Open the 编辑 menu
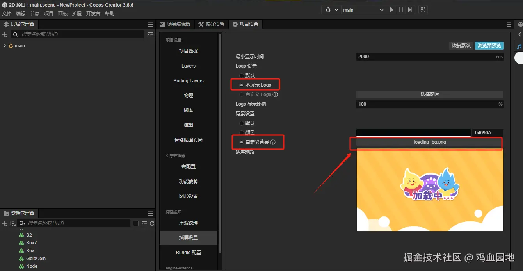This screenshot has width=523, height=271. click(21, 14)
